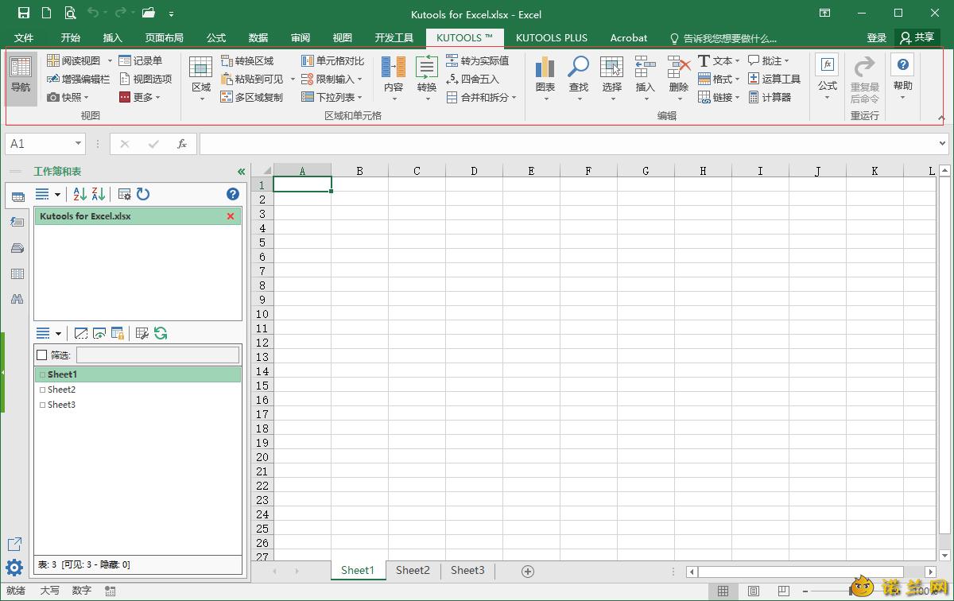Toggle hidden sheets visibility eye icon
This screenshot has width=954, height=601.
point(99,333)
